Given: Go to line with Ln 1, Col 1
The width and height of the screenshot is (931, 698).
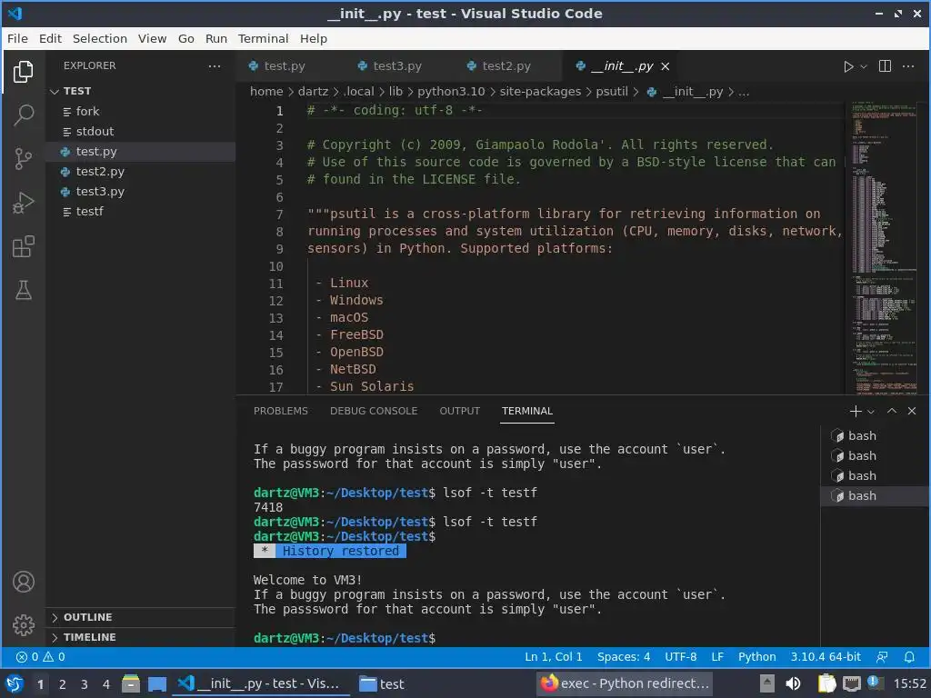Looking at the screenshot, I should 554,656.
